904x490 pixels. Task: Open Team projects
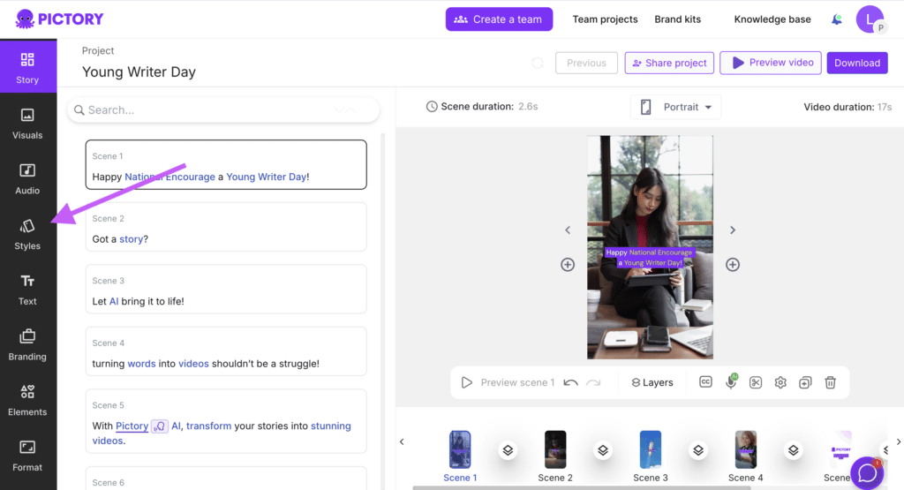point(605,19)
